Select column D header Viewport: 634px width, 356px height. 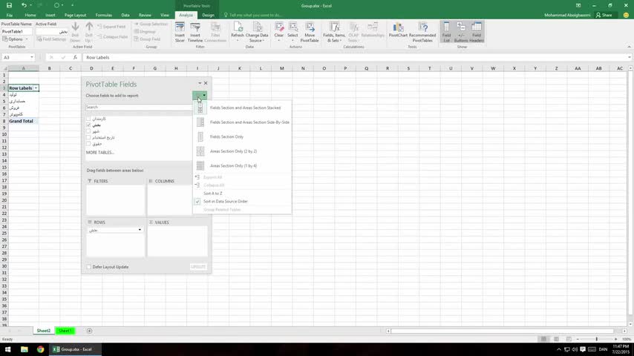pos(91,68)
